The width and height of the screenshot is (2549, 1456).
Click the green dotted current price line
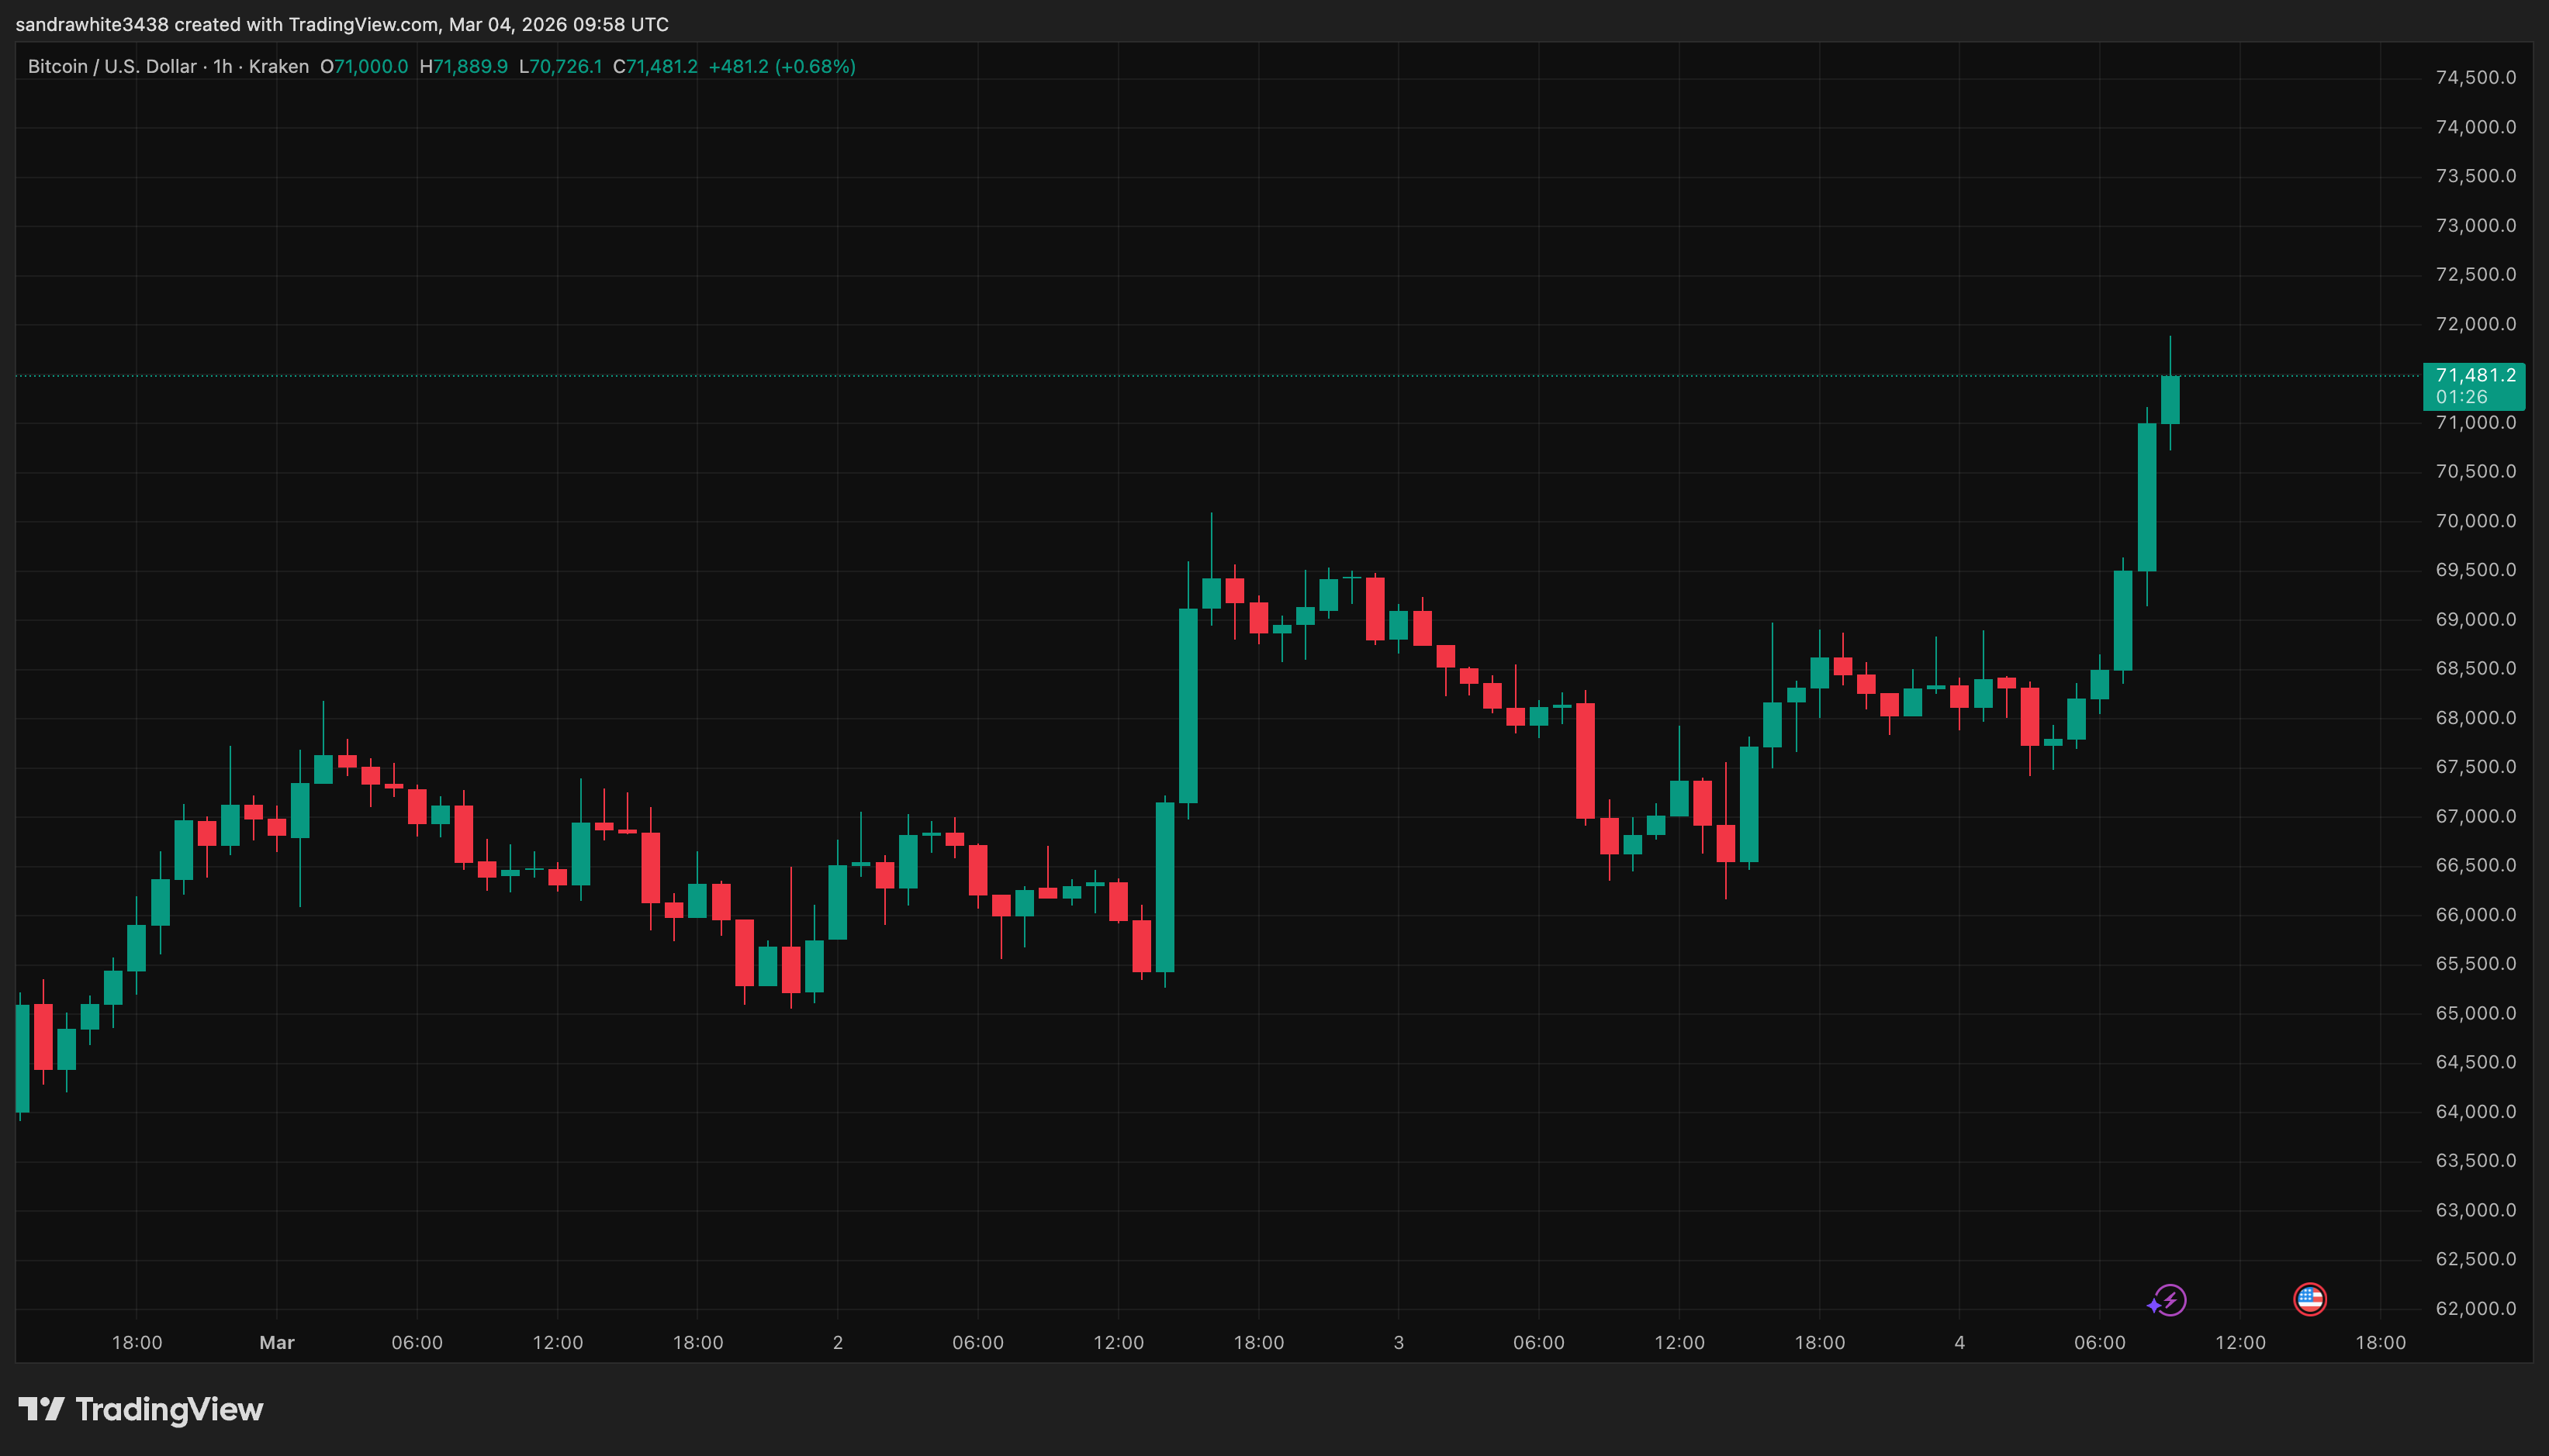coord(1201,375)
